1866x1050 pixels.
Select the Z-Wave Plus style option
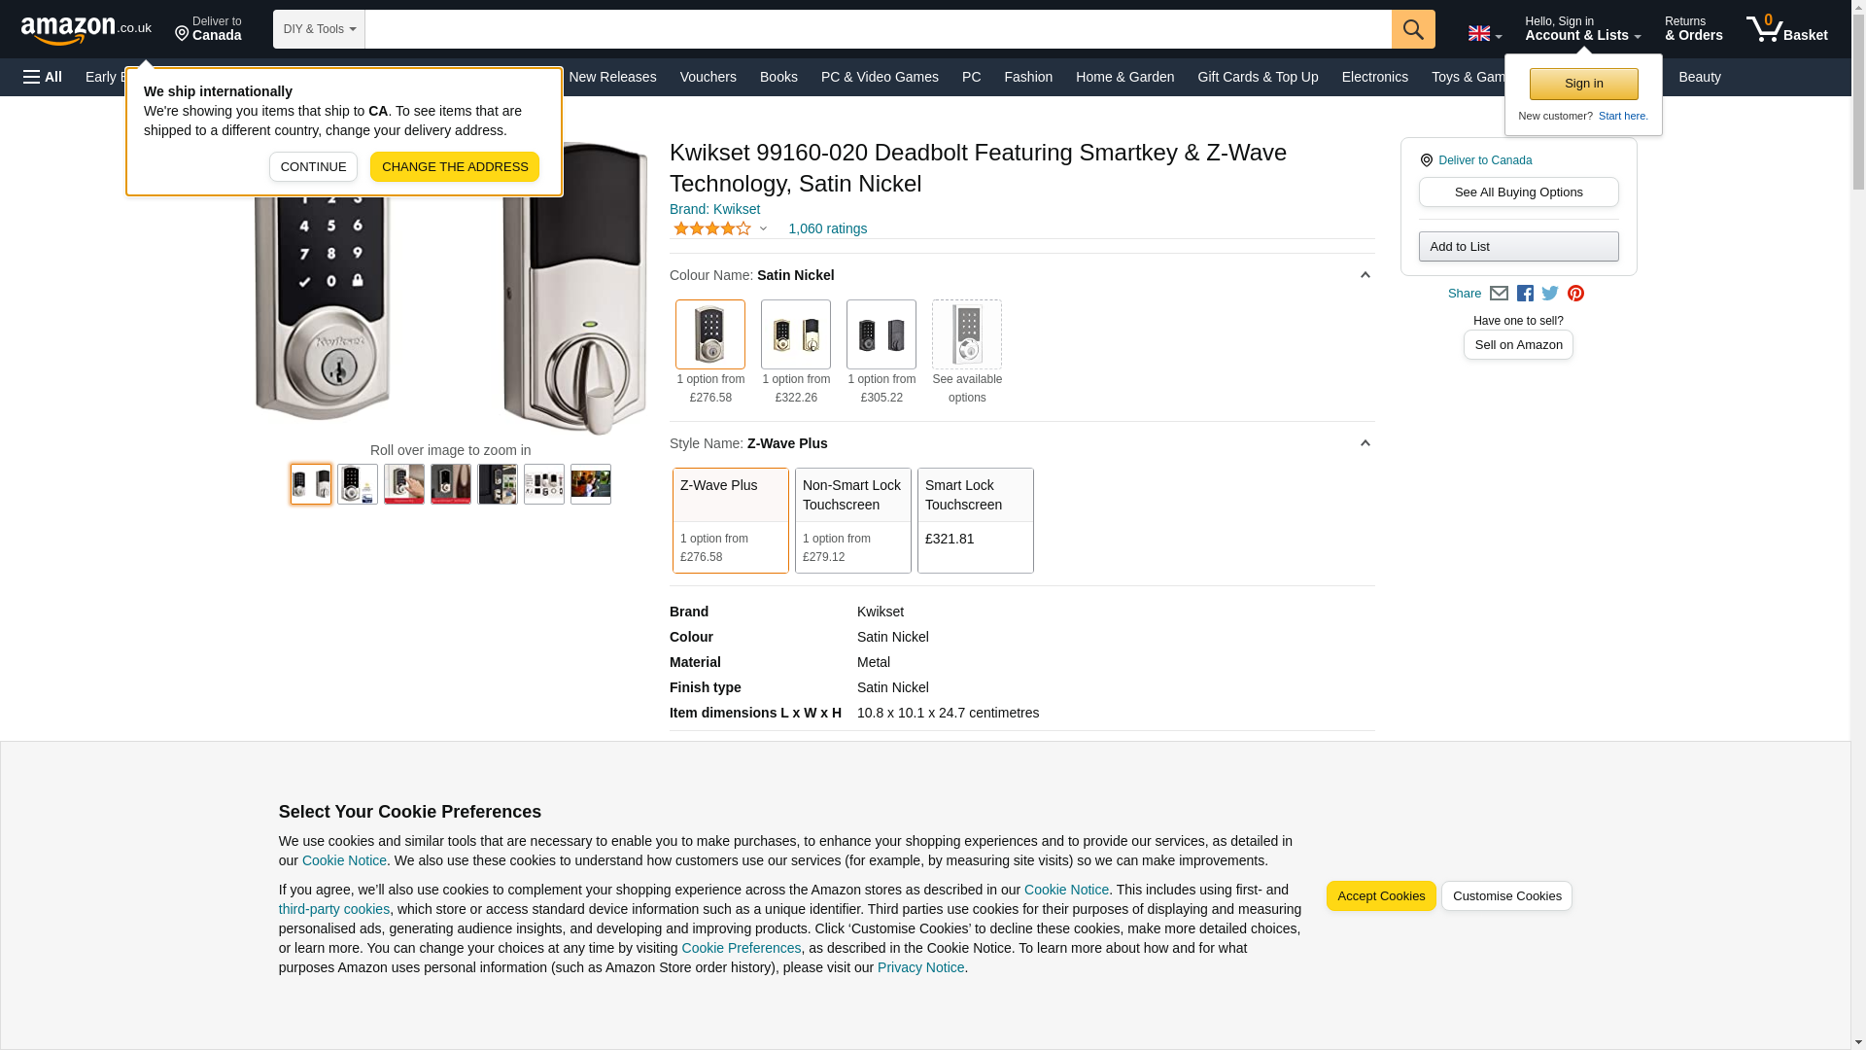click(x=731, y=520)
